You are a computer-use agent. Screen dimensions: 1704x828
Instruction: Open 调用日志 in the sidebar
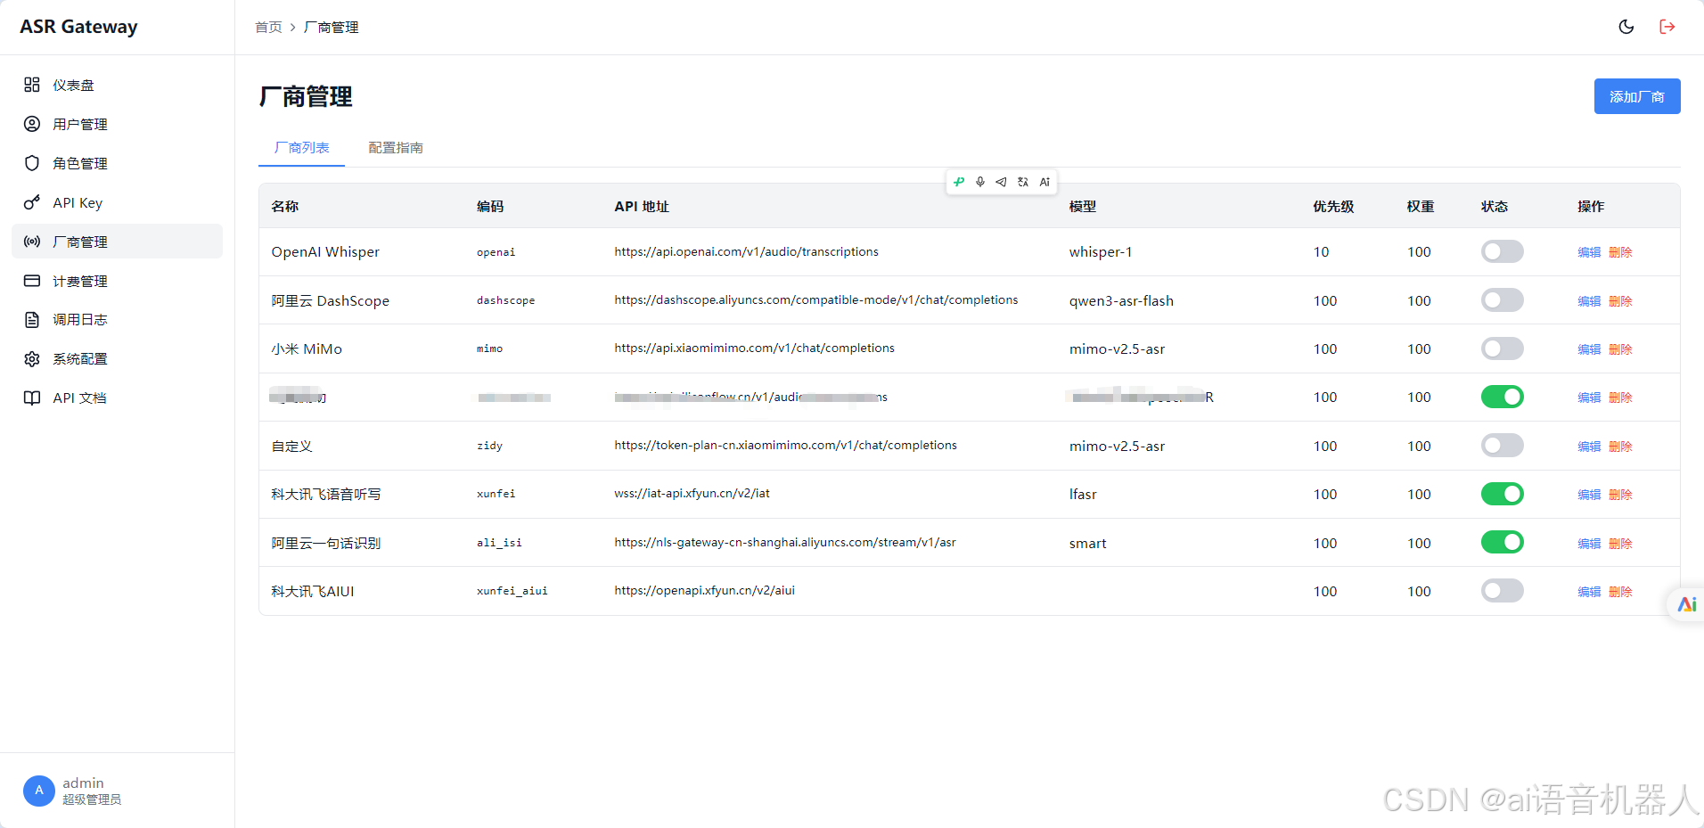pos(117,319)
